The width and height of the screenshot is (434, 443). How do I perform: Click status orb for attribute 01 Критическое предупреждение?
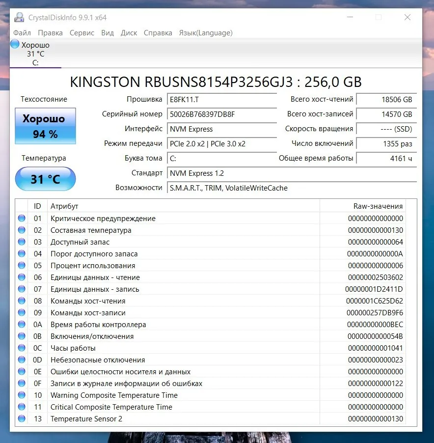[x=22, y=218]
